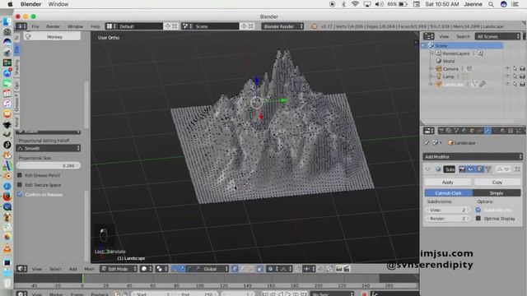This screenshot has width=527, height=296.
Task: Toggle the Subdivide UVs checkbox
Action: tap(478, 210)
